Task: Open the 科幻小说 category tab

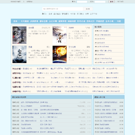Action: [81, 21]
